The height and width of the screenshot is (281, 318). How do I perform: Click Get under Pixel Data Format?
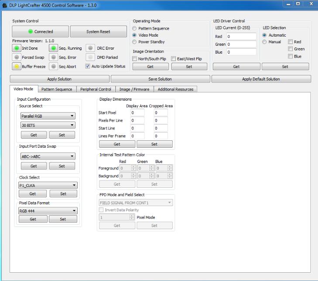(x=33, y=219)
